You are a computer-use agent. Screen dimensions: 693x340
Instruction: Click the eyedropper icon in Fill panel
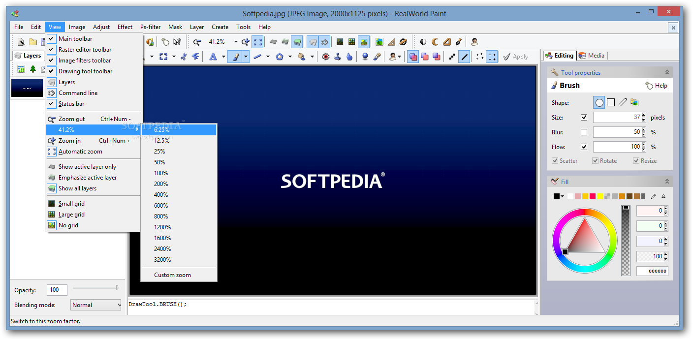pos(654,196)
